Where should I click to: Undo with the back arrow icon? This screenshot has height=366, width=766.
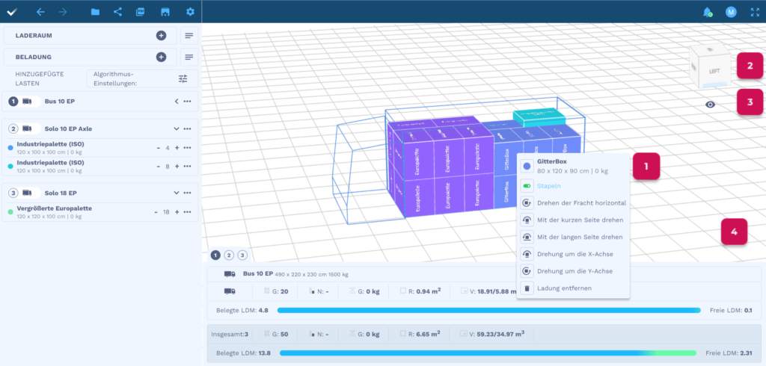(x=40, y=12)
